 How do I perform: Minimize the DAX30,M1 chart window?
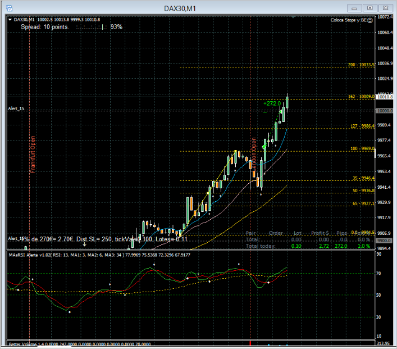coord(355,8)
